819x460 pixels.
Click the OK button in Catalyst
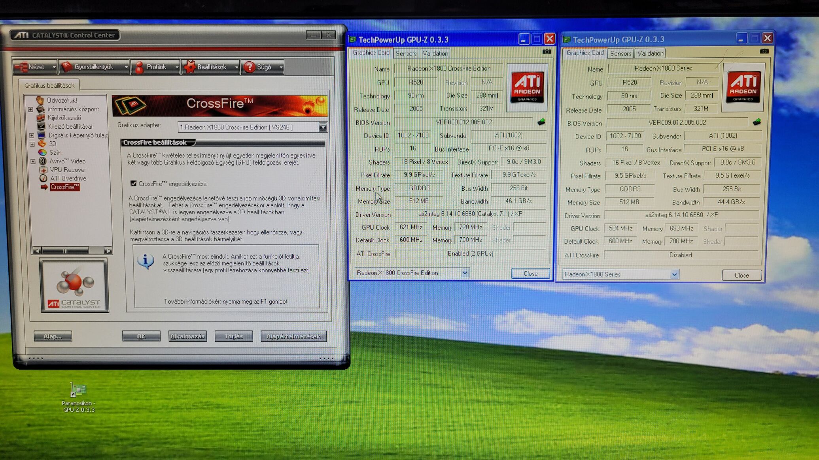pyautogui.click(x=141, y=336)
